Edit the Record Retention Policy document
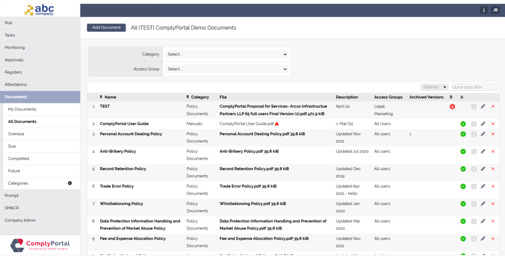 [483, 169]
